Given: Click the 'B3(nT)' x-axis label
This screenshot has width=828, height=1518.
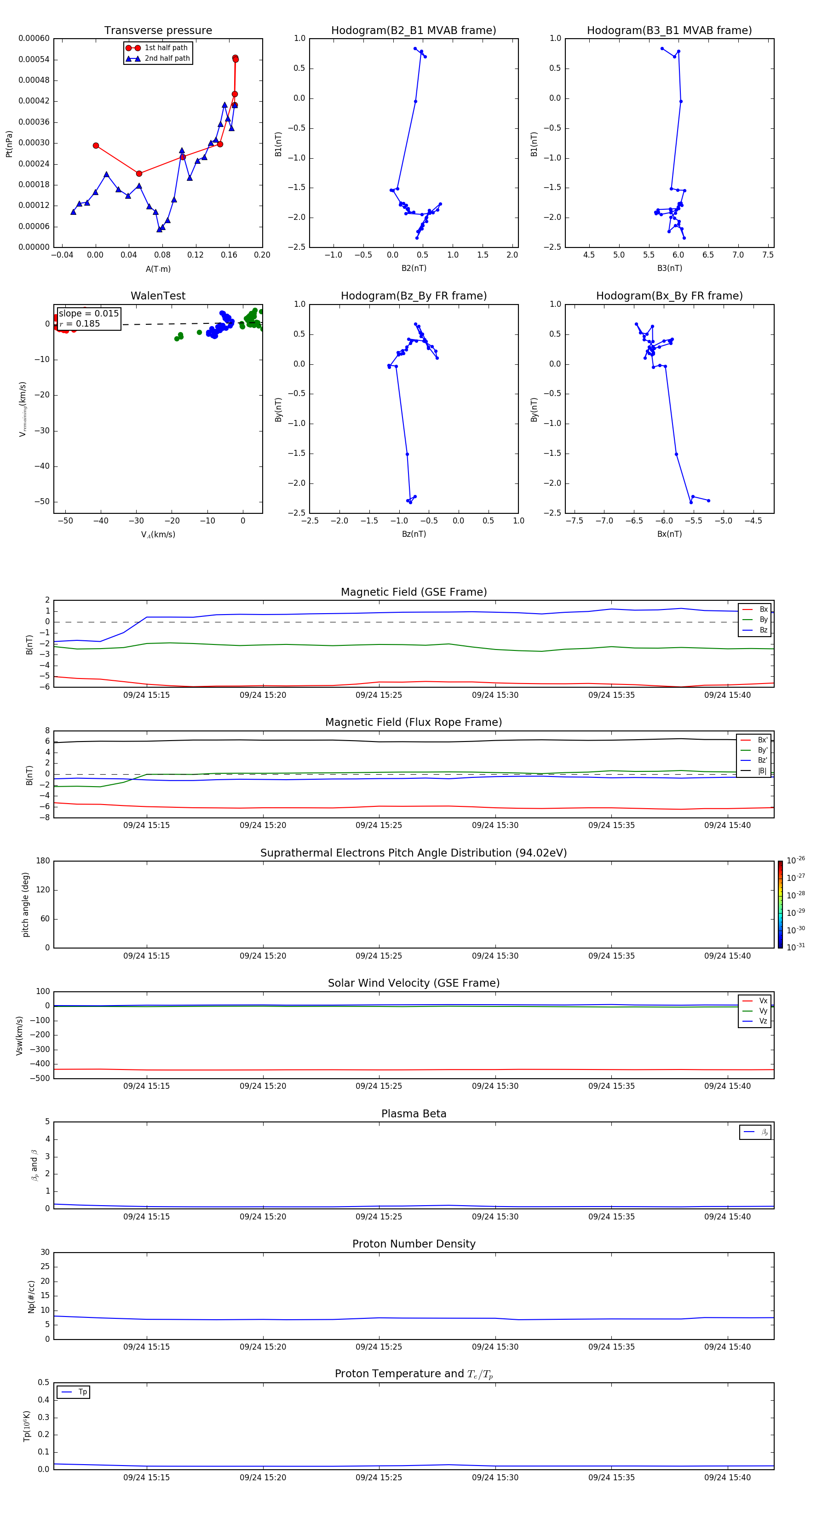Looking at the screenshot, I should 669,268.
